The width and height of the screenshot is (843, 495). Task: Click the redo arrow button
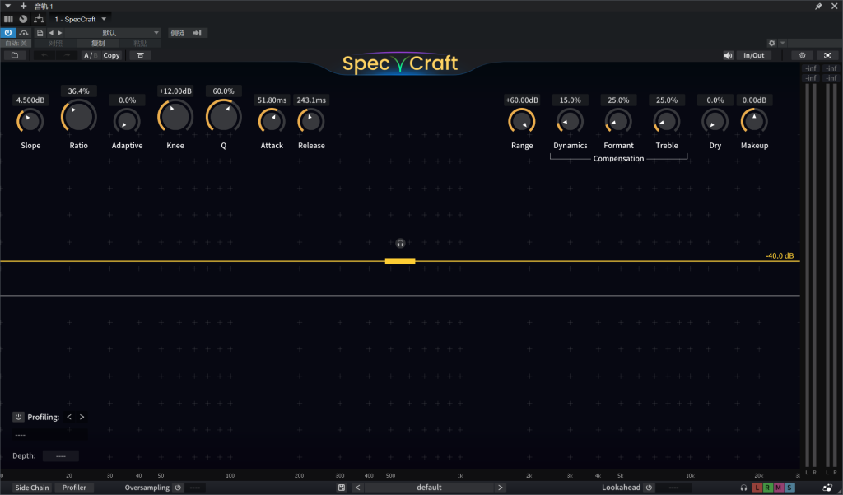coord(67,55)
